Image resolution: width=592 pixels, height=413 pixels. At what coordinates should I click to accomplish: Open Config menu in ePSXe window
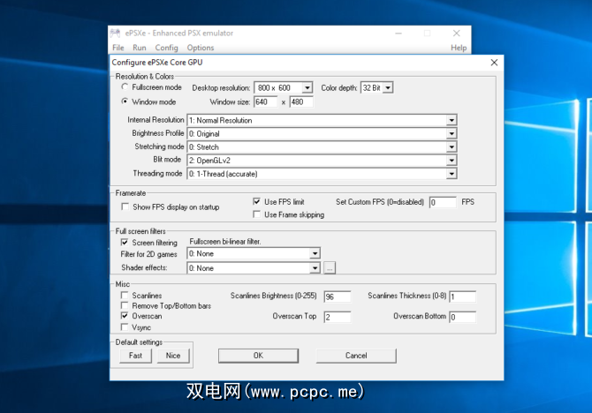(166, 48)
